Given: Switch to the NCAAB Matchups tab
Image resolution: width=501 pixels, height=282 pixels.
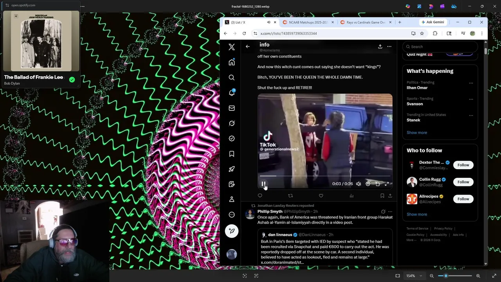Looking at the screenshot, I should pyautogui.click(x=308, y=22).
